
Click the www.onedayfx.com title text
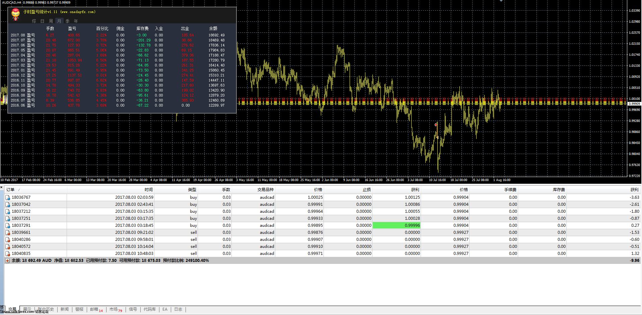coord(78,12)
